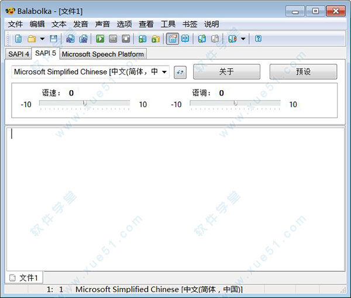Open the 选项 menu
The height and width of the screenshot is (298, 351).
pyautogui.click(x=124, y=24)
